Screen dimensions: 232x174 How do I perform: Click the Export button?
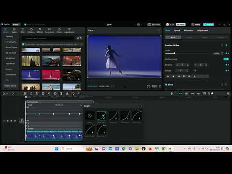pyautogui.click(x=208, y=25)
